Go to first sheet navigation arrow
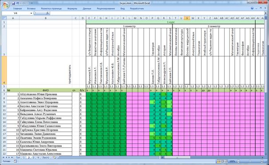This screenshot has height=165, width=269. click(x=4, y=157)
